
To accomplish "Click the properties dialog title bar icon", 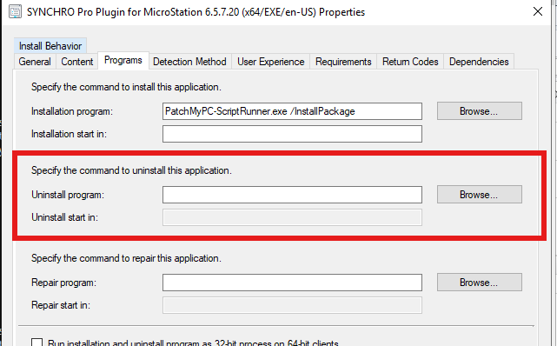I will (16, 11).
